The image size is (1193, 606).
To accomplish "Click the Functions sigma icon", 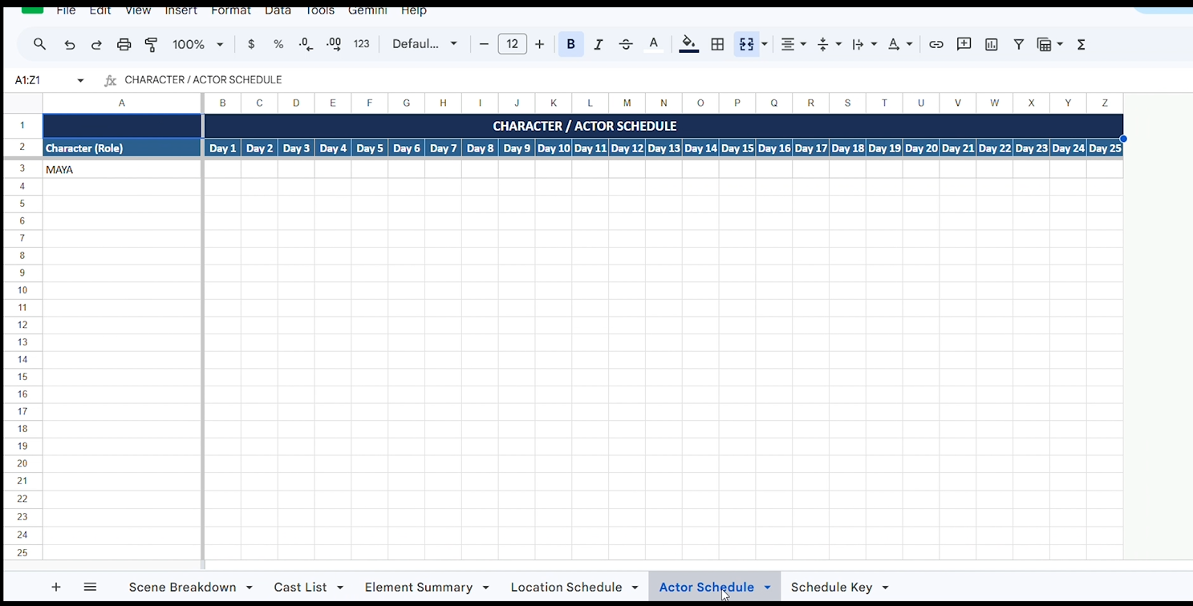I will pos(1081,44).
